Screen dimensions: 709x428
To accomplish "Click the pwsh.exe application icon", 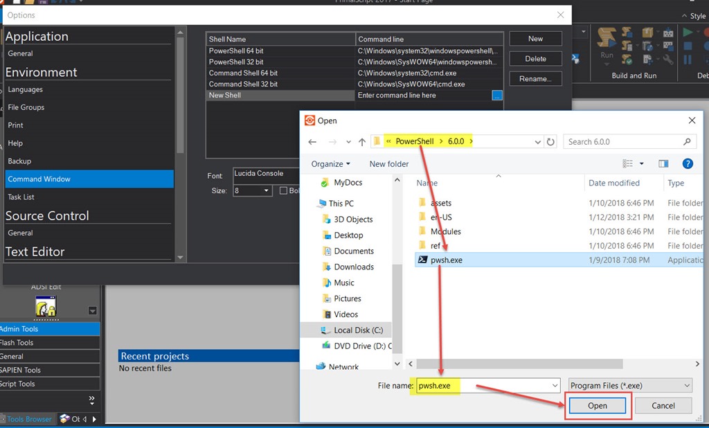I will pyautogui.click(x=422, y=260).
